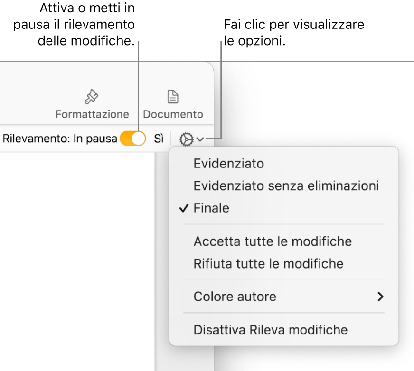Click the "Sì" label beside the switch
The width and height of the screenshot is (414, 371).
(x=159, y=139)
